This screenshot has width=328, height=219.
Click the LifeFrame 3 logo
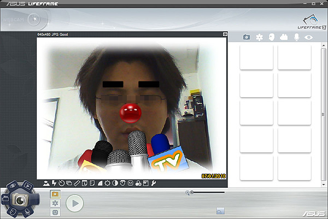point(312,22)
